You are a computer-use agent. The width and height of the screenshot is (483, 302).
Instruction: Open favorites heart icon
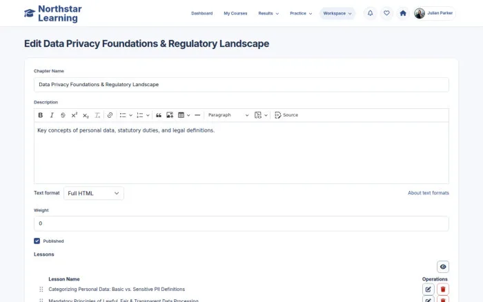386,13
